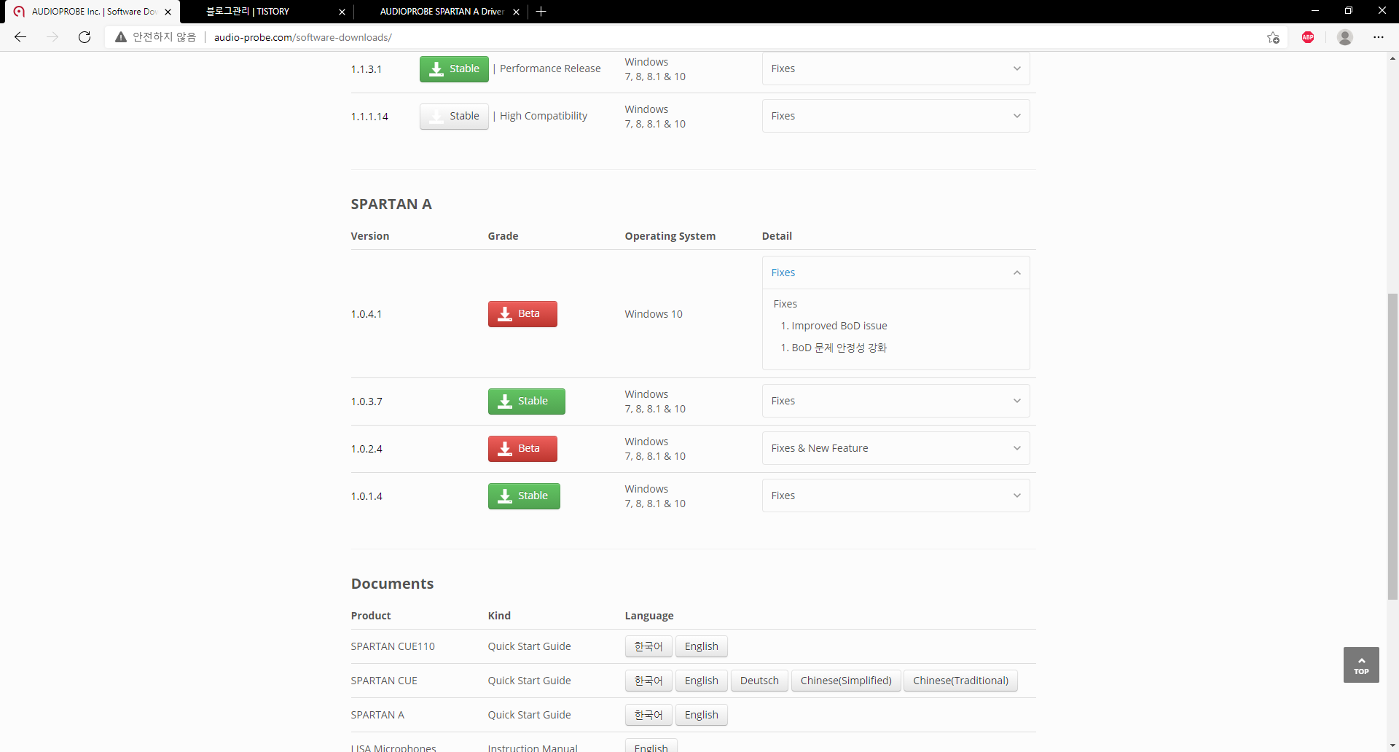Open the browser profile avatar
1399x752 pixels.
click(x=1345, y=37)
